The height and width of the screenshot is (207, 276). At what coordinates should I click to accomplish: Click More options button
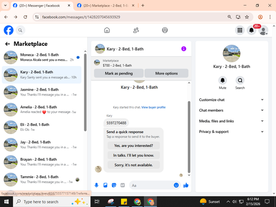coord(167,73)
